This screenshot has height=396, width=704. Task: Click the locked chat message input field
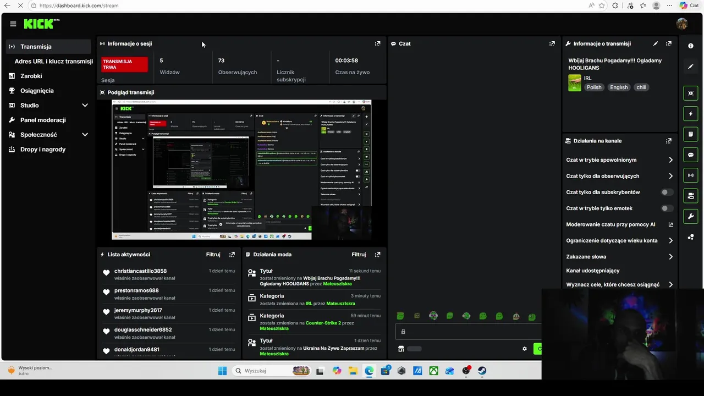(x=469, y=332)
